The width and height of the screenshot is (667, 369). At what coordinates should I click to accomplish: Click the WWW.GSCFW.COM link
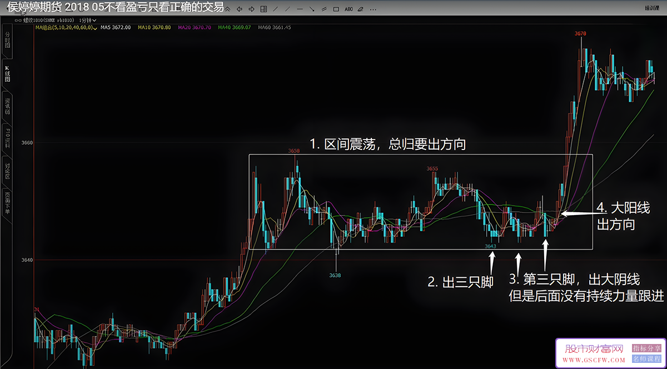tap(593, 360)
